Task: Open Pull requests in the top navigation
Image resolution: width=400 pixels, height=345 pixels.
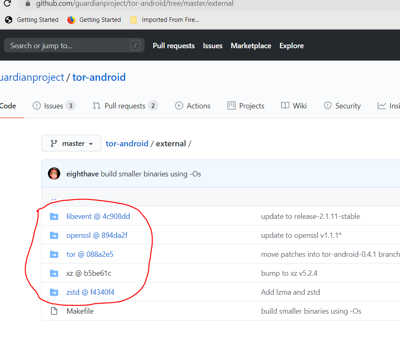Action: (174, 46)
